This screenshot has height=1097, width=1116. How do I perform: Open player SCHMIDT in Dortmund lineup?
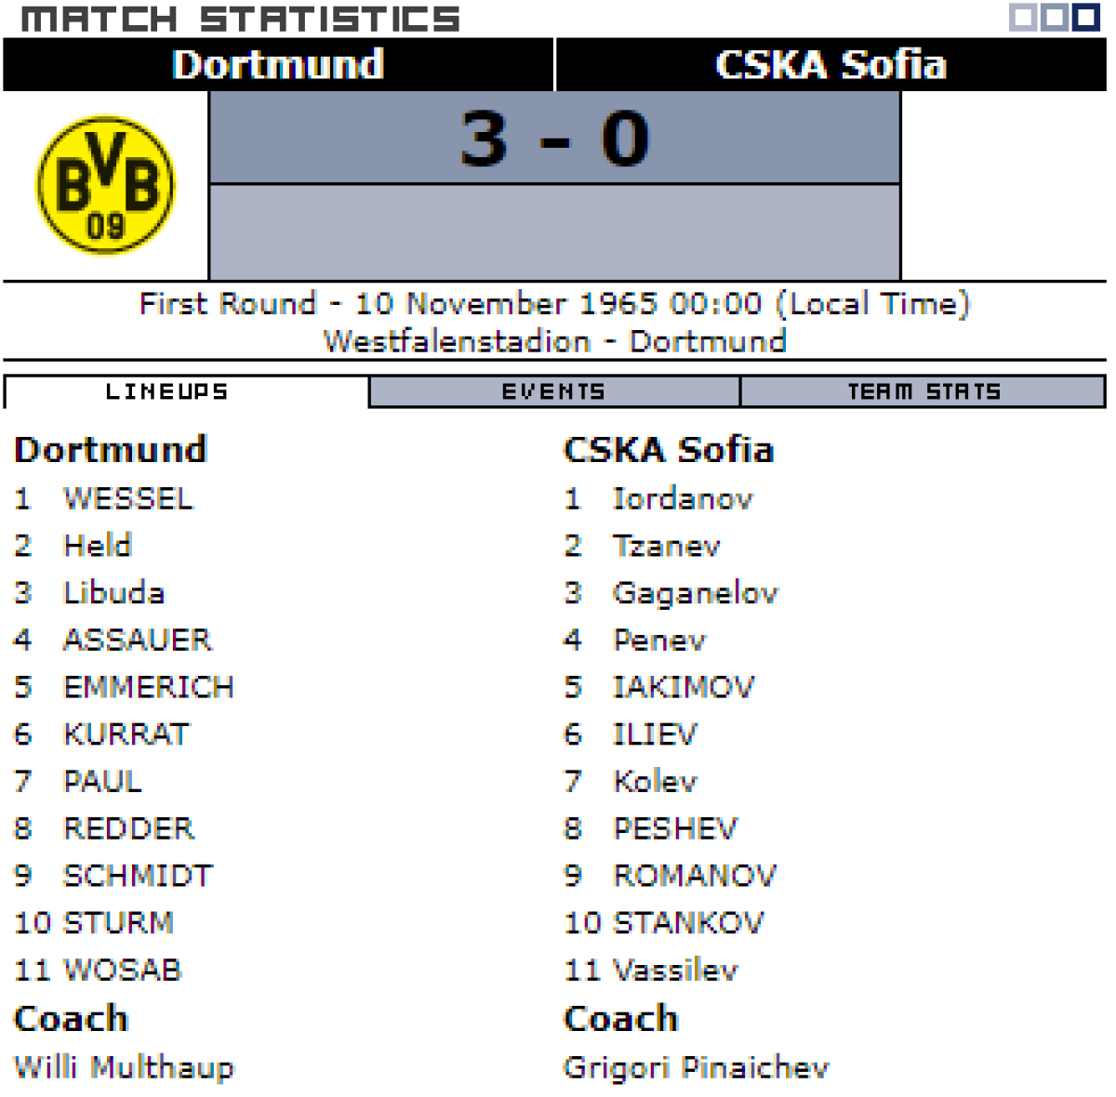(x=138, y=876)
